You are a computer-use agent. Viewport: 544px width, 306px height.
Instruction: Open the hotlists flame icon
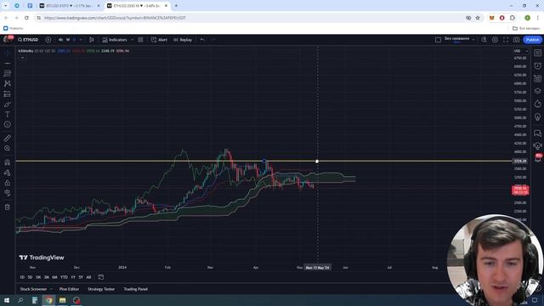(537, 104)
